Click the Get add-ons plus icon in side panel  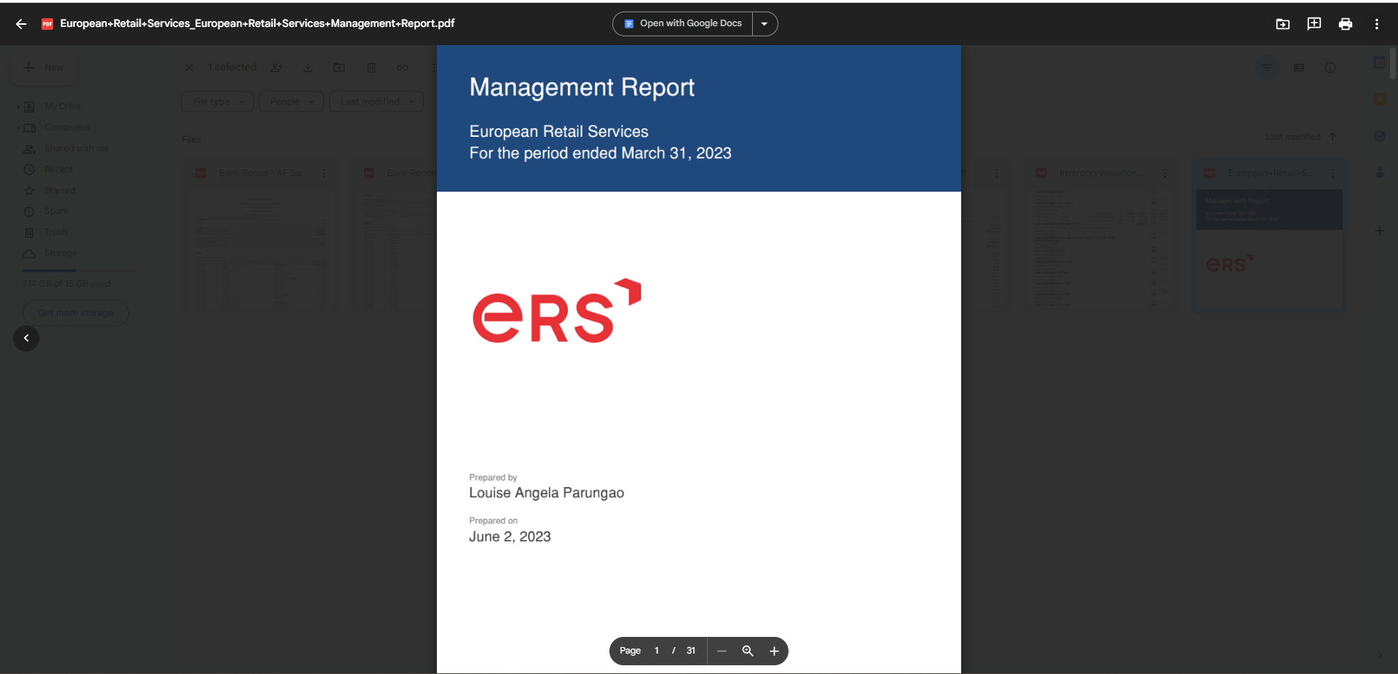(1380, 231)
